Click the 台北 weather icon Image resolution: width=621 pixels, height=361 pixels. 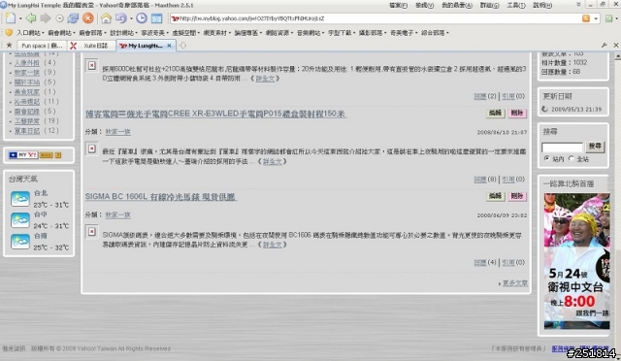[20, 199]
